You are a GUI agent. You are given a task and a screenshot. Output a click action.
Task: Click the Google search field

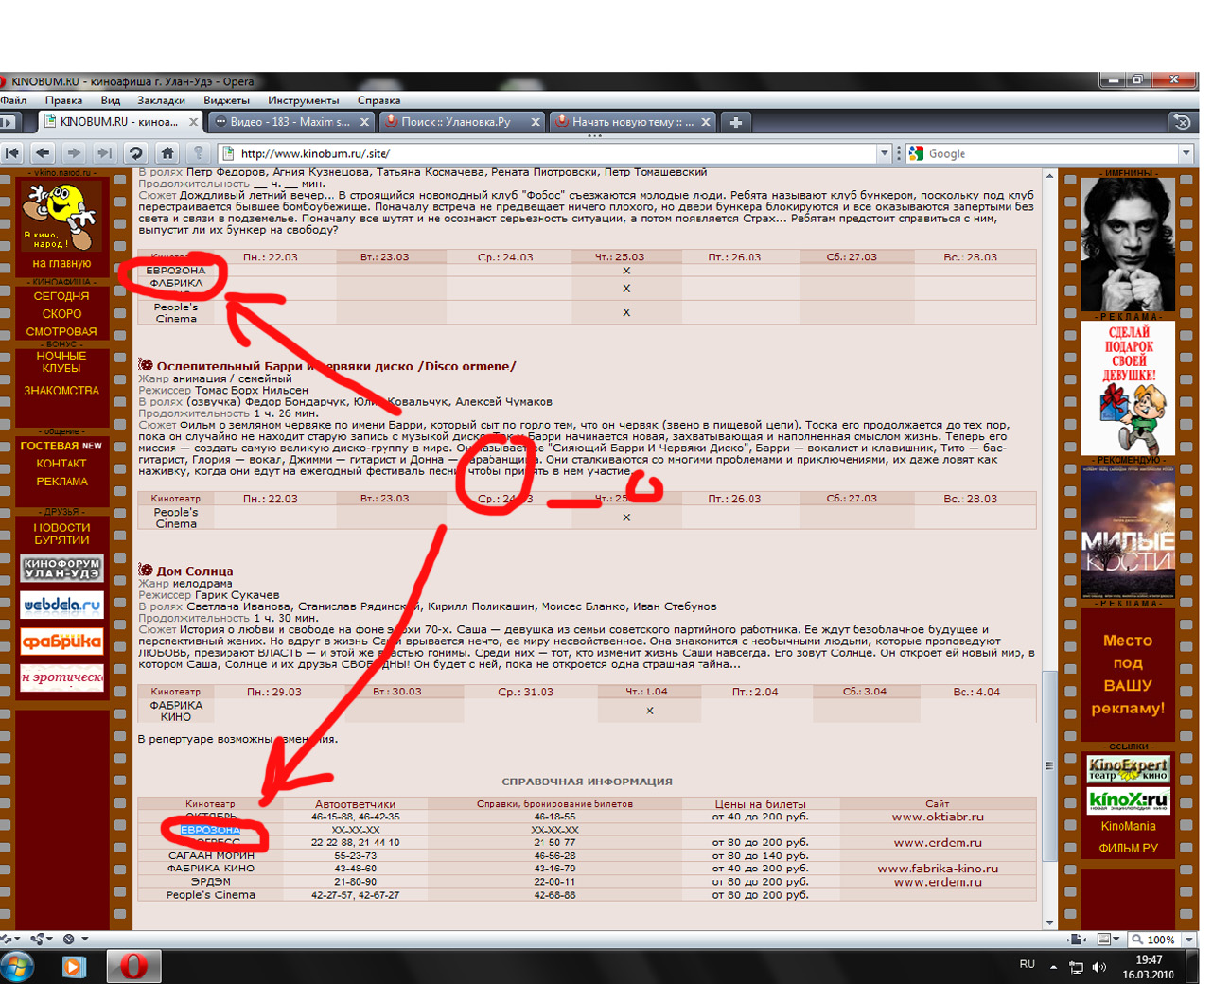coord(1052,153)
